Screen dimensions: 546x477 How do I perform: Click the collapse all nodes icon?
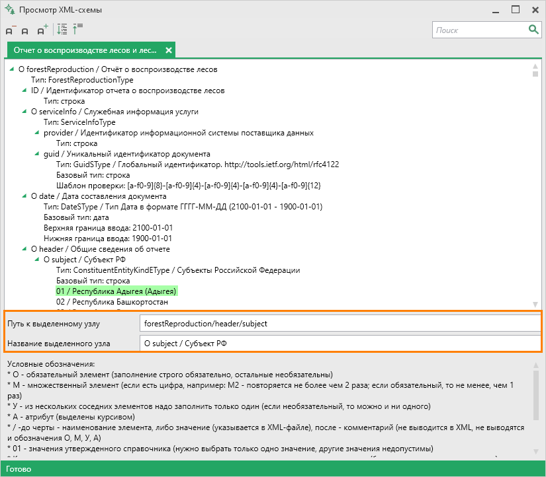click(77, 29)
